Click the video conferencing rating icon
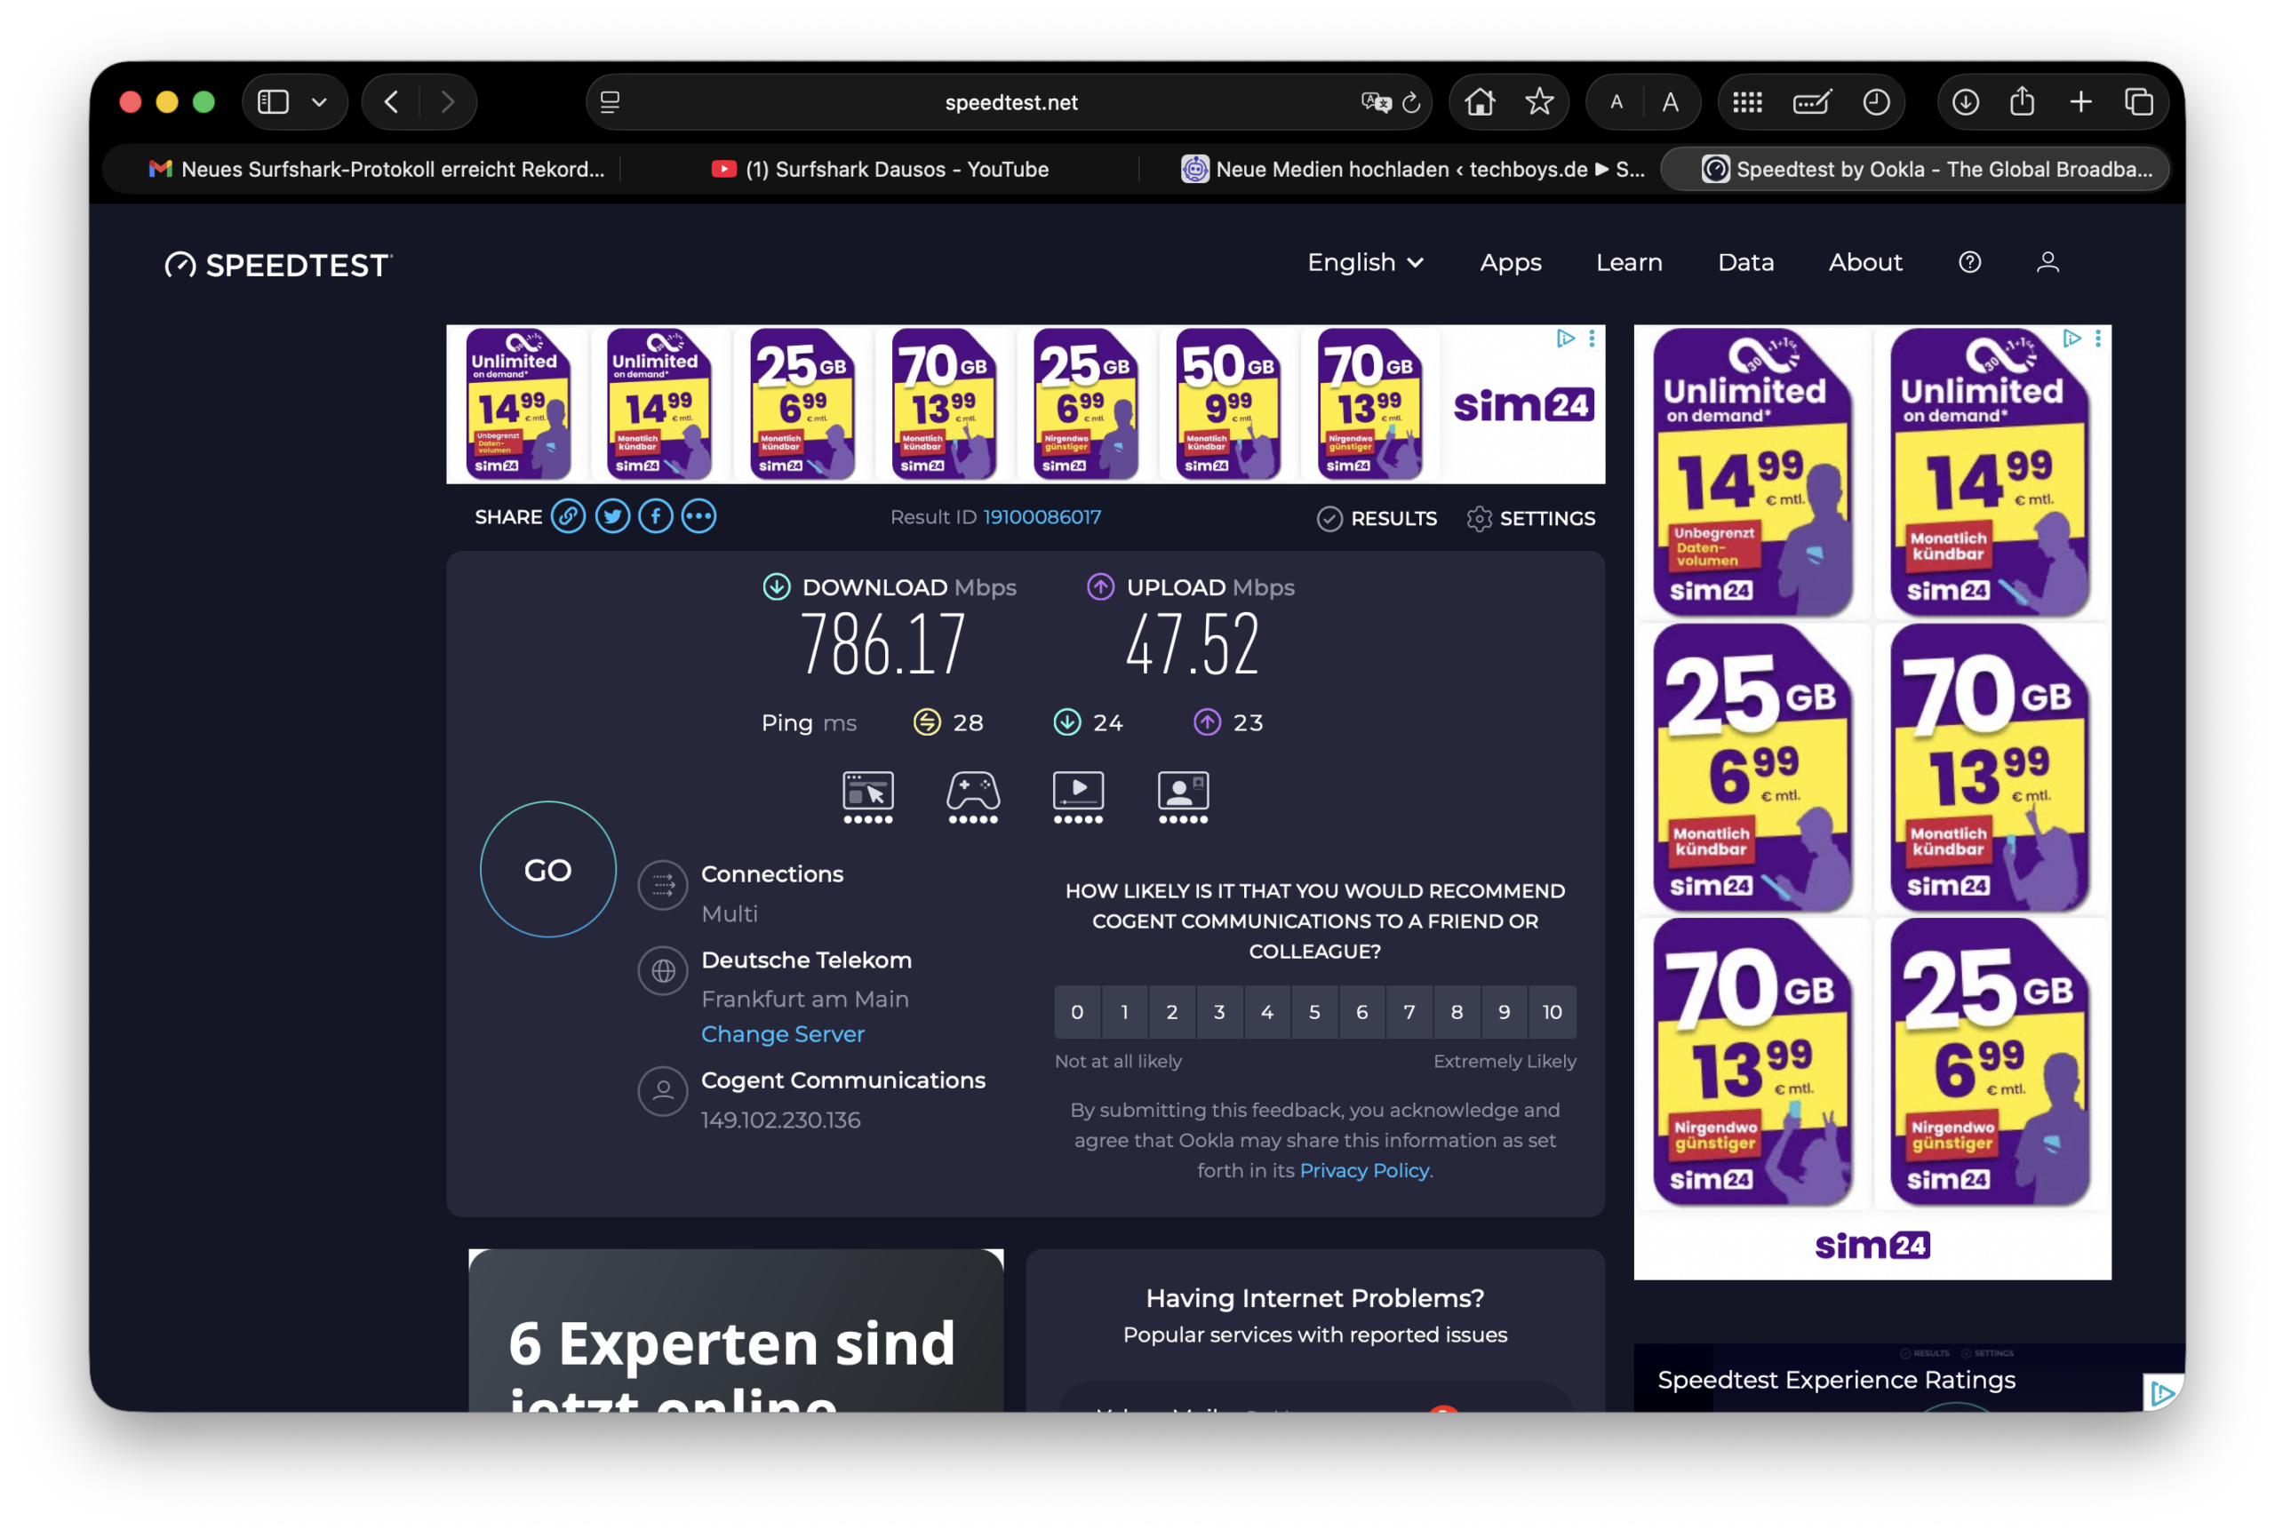2275x1530 pixels. tap(1183, 797)
